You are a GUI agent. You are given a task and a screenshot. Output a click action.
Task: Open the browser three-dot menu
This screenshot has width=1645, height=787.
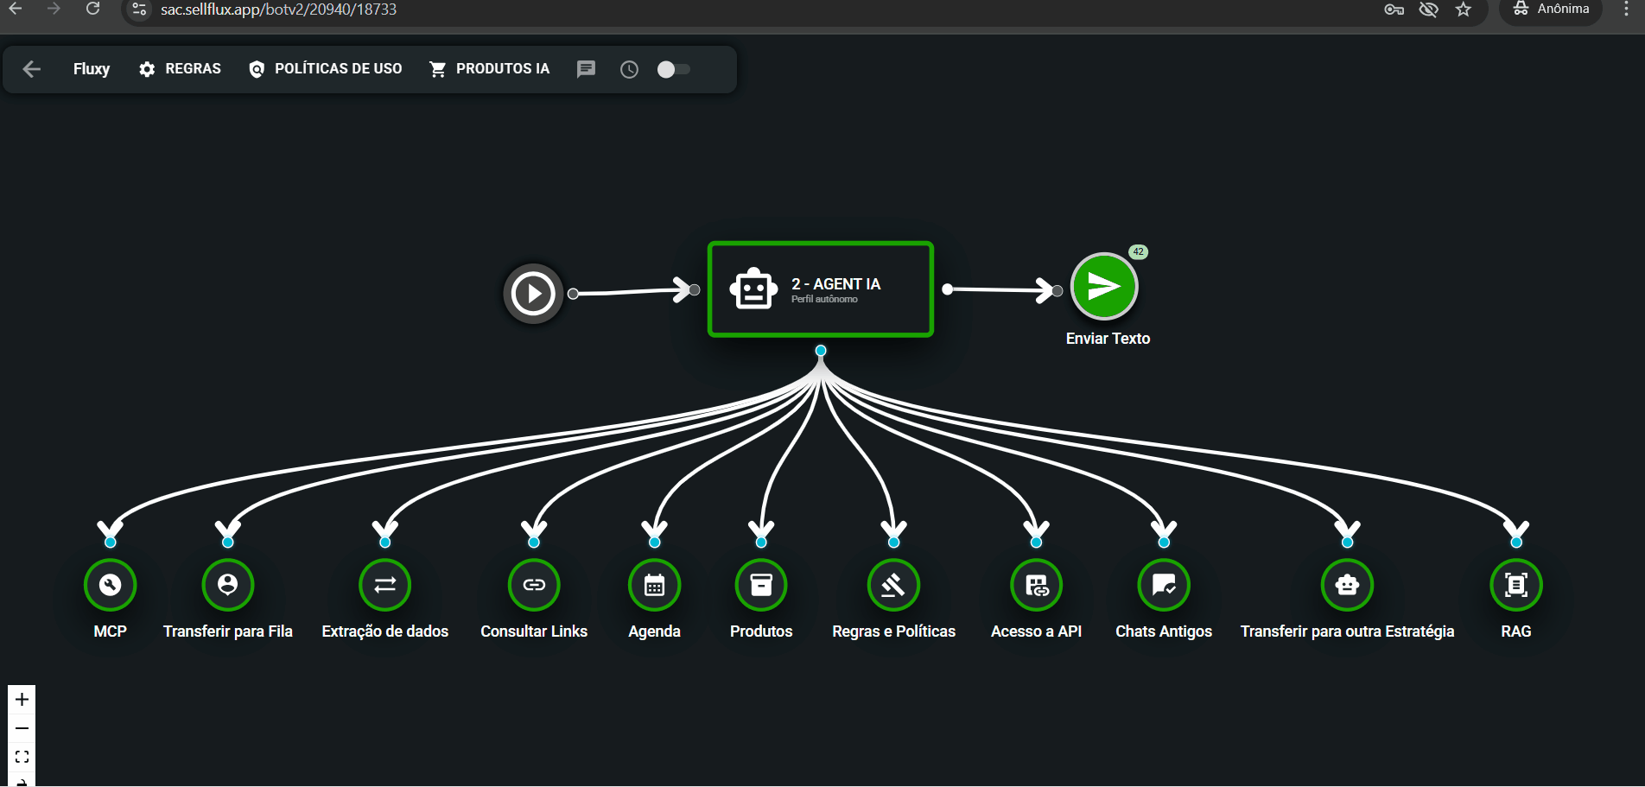[x=1626, y=10]
